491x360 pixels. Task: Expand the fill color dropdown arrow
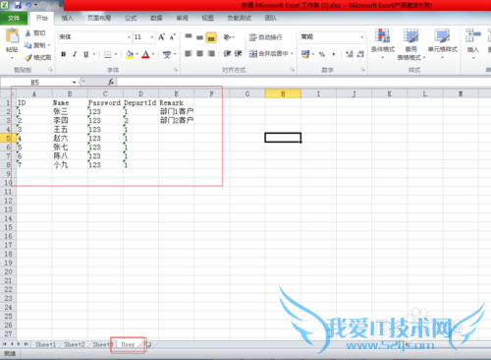(x=136, y=54)
